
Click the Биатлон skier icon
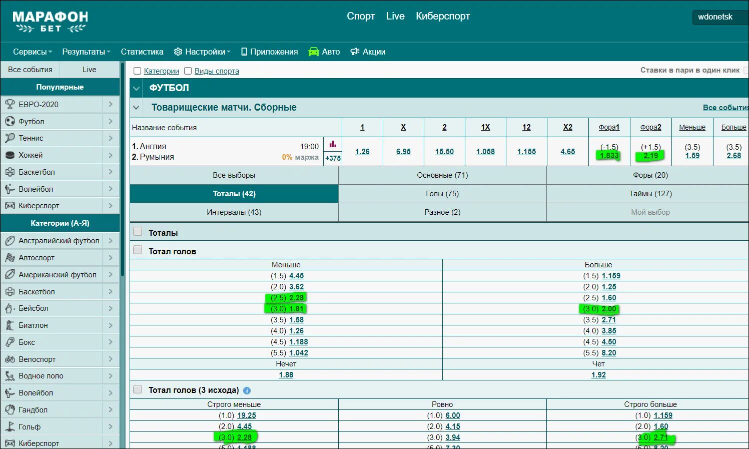[x=10, y=325]
